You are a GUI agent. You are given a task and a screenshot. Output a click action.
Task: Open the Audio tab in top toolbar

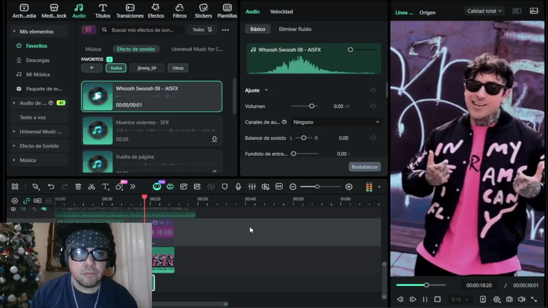click(x=79, y=11)
